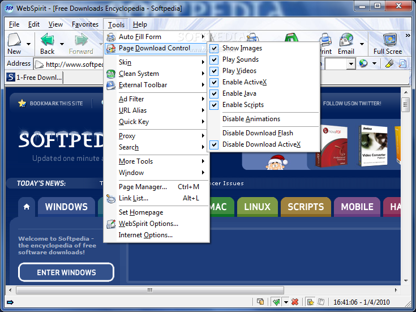The height and width of the screenshot is (312, 416).
Task: Click the green checkmark status bar icon
Action: tap(276, 302)
